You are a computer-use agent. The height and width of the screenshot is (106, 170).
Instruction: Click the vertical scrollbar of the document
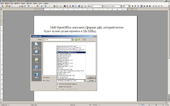tap(169, 52)
